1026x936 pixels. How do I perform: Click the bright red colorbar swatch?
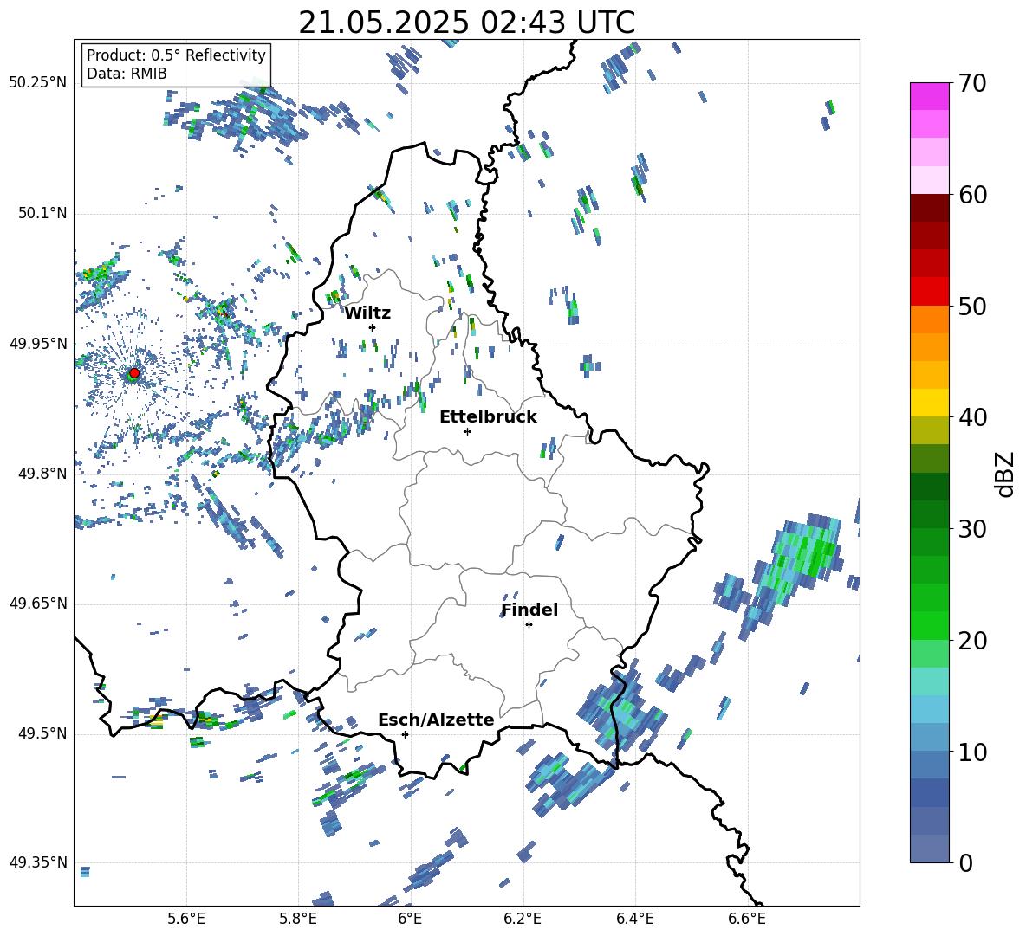(x=929, y=292)
